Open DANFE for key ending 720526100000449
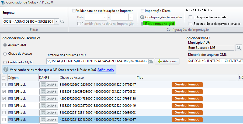 click(x=49, y=106)
